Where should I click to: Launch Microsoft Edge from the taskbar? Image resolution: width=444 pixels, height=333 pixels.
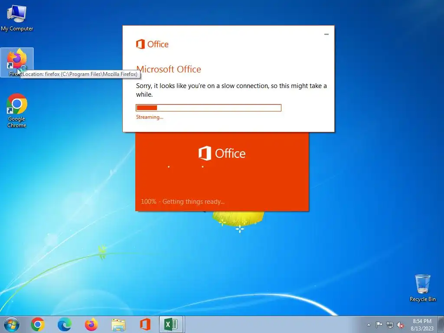coord(65,324)
